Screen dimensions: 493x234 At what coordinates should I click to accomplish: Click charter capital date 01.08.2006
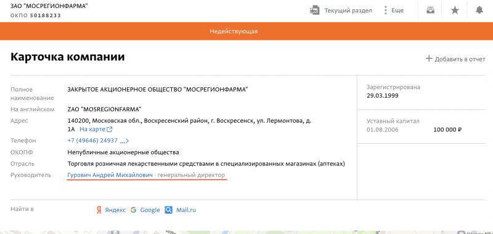tap(382, 130)
